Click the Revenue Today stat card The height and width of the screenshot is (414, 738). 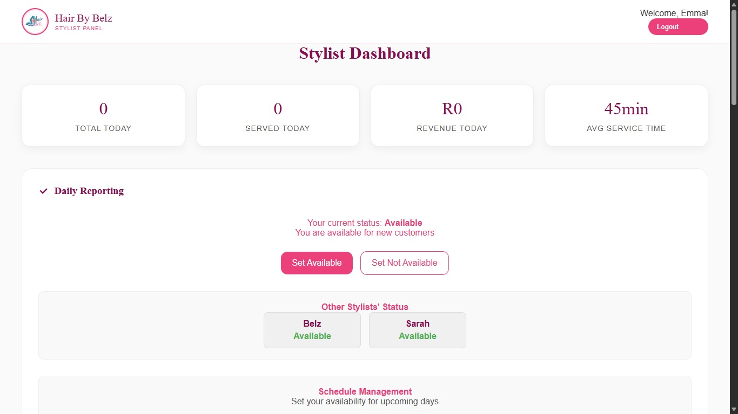[452, 115]
